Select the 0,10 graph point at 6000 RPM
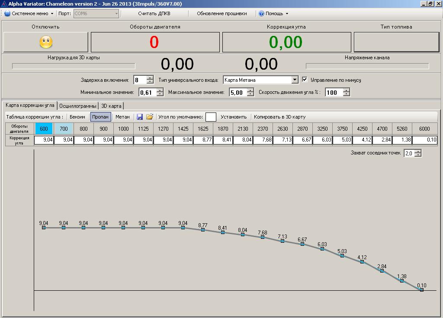 [422, 290]
